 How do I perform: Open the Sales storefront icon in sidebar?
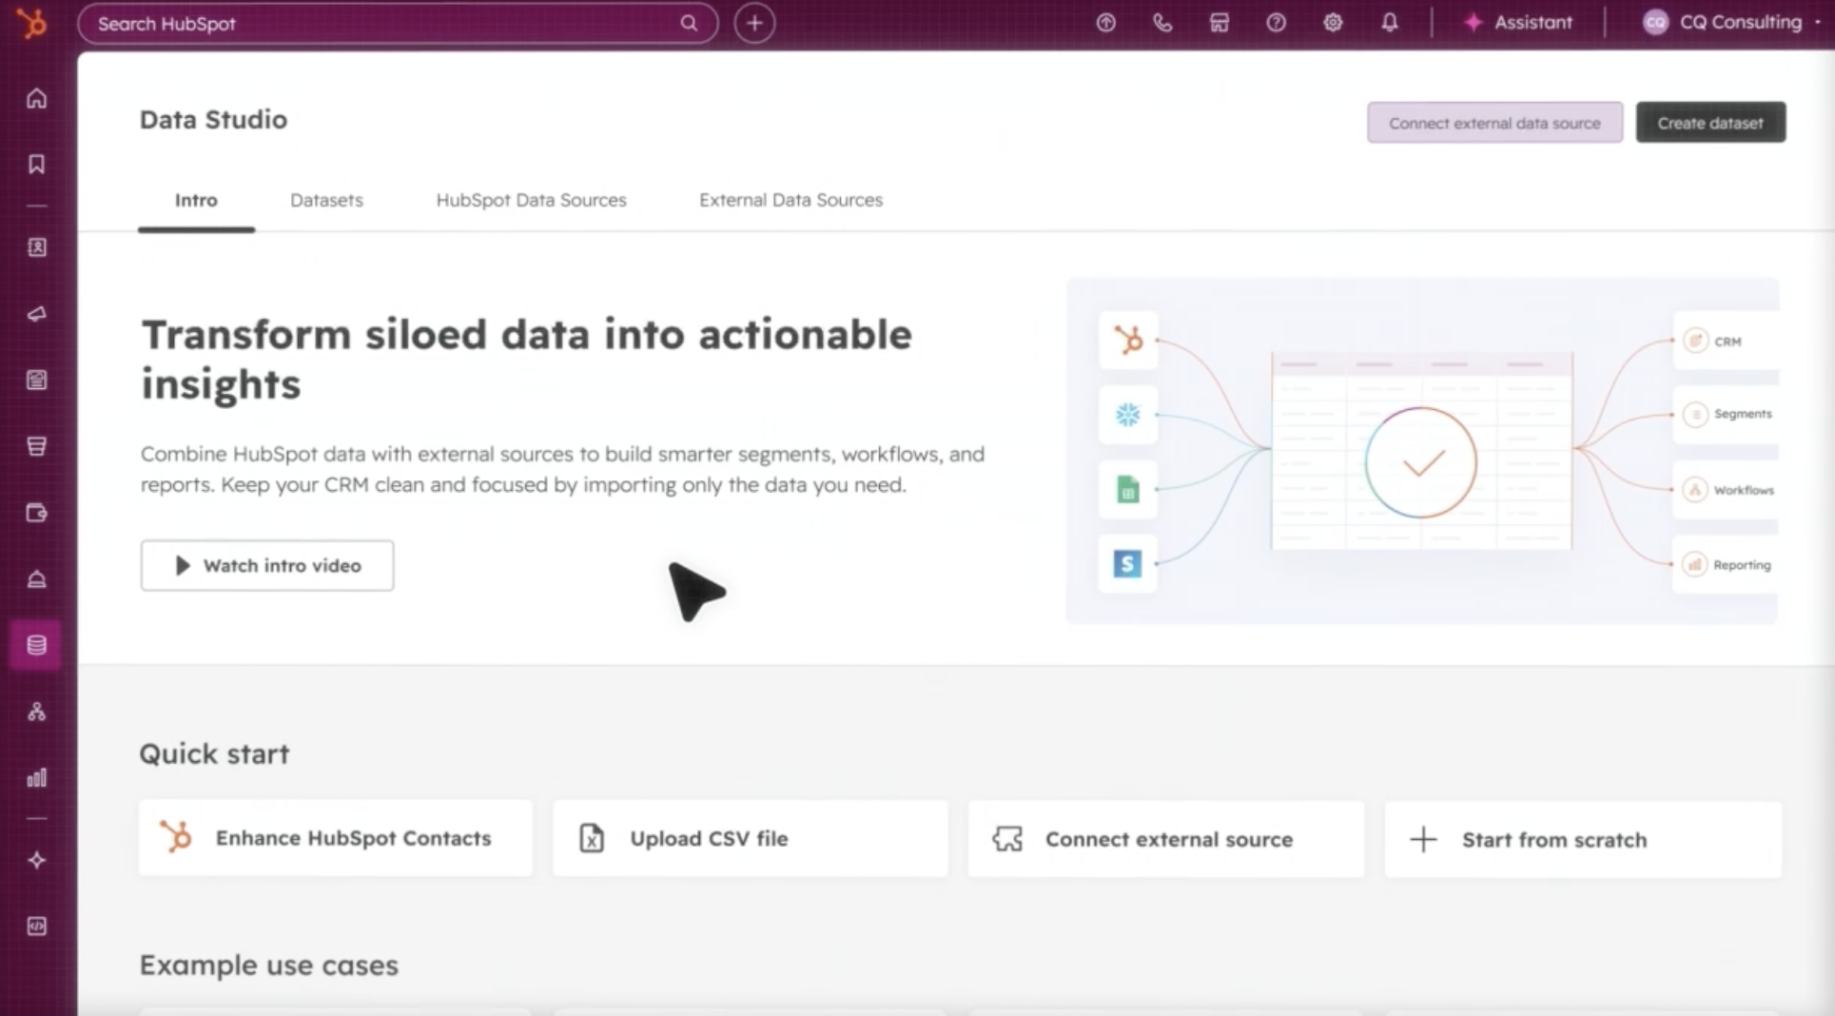coord(36,446)
